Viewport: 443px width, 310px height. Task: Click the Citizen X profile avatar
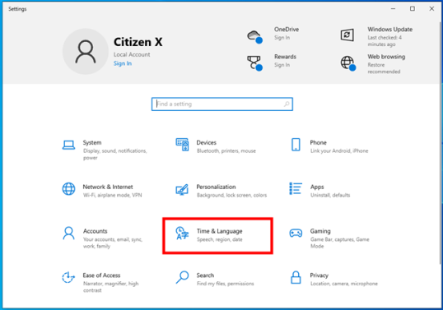(86, 51)
